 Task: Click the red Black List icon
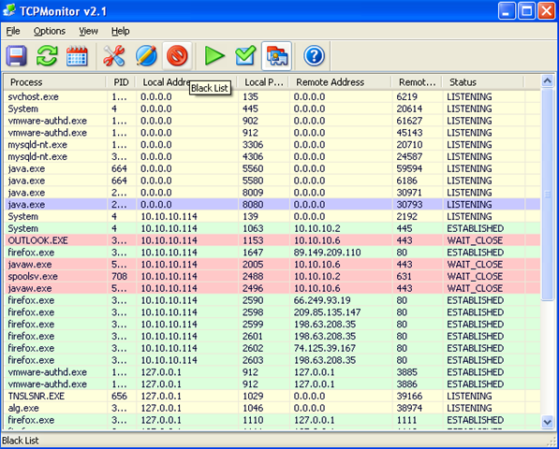177,56
